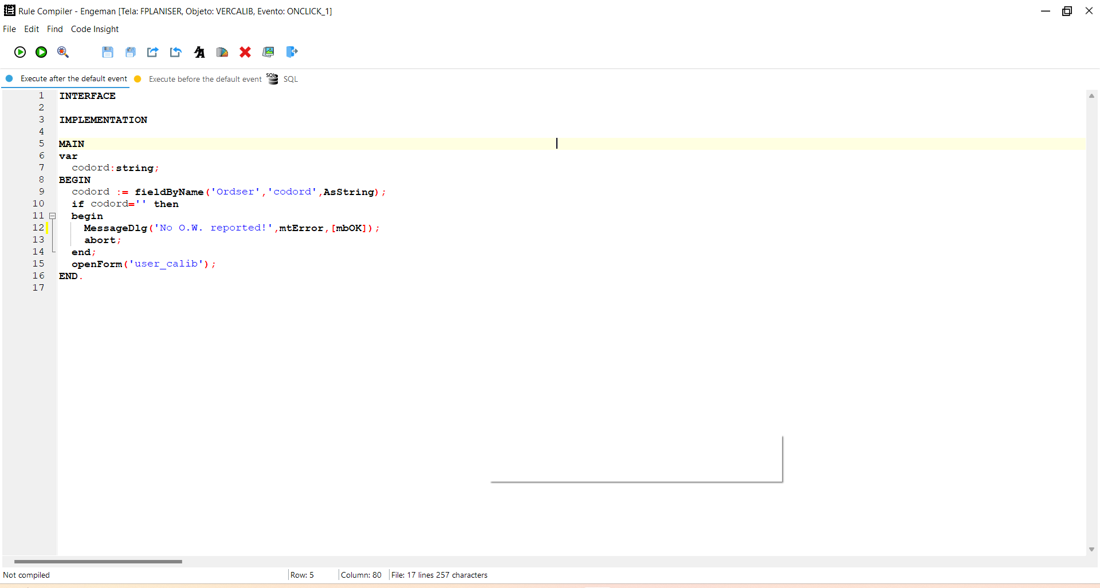Click the 'No O.W. reported!' string
This screenshot has width=1100, height=588.
pyautogui.click(x=213, y=228)
